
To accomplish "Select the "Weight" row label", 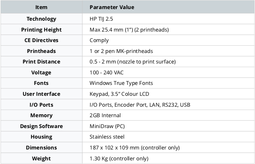I will [41, 159].
